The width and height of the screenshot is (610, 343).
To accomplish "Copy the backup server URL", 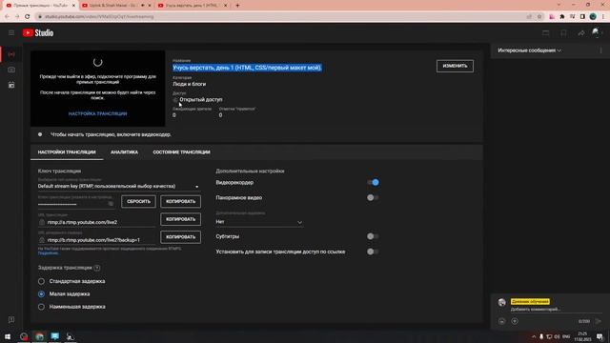I will click(180, 237).
